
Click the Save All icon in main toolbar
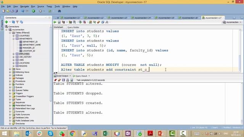16,11
